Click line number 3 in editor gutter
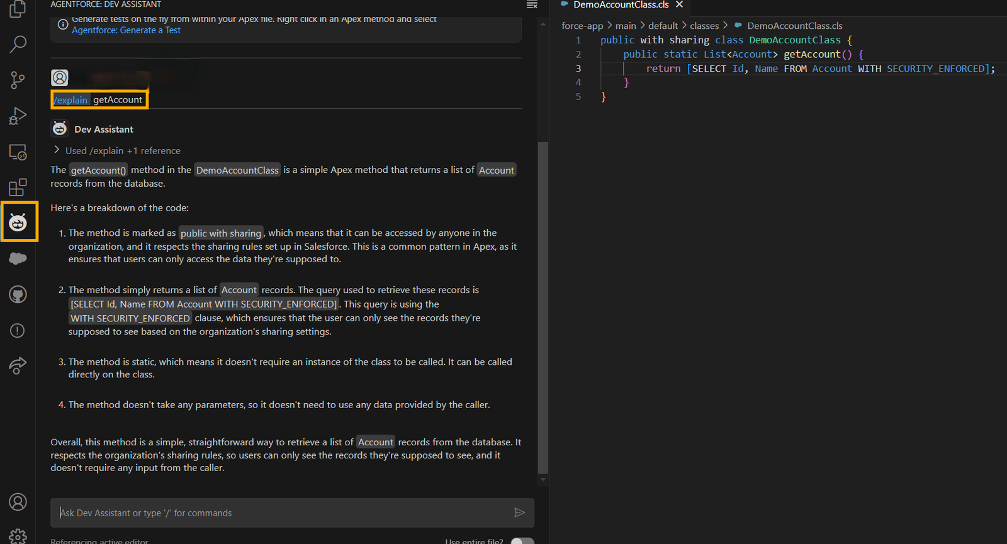Image resolution: width=1007 pixels, height=544 pixels. (x=578, y=69)
